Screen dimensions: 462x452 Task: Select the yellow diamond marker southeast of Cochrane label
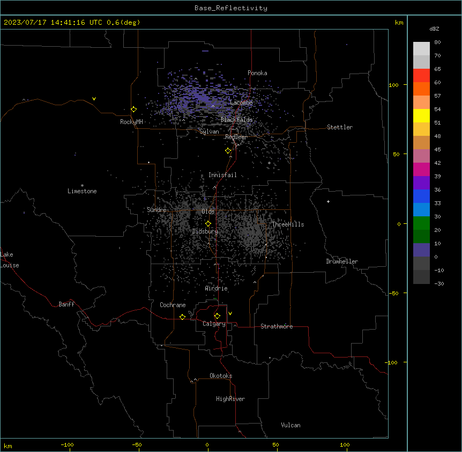click(x=183, y=317)
